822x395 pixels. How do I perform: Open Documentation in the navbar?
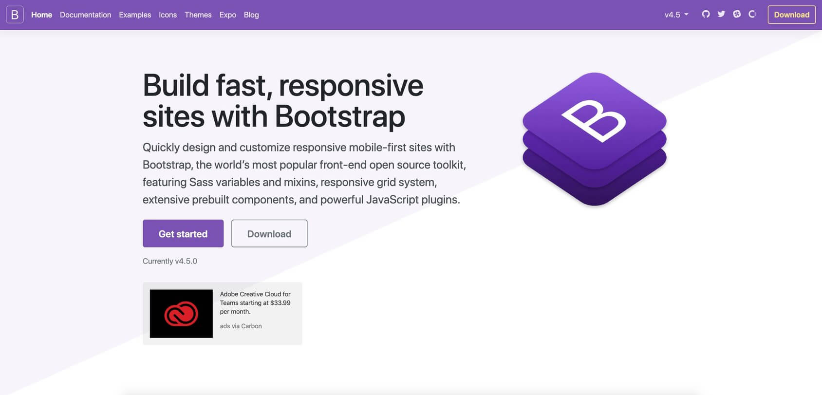[85, 15]
